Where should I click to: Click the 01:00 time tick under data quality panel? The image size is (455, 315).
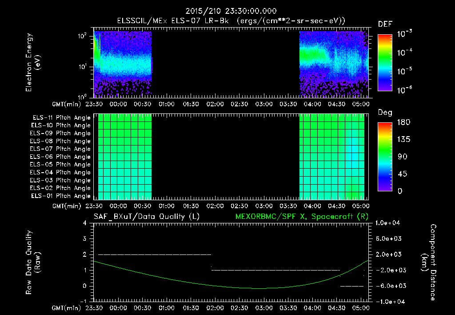tap(167, 308)
